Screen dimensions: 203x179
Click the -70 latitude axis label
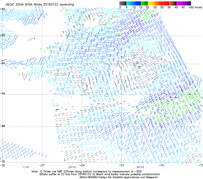coord(2,161)
